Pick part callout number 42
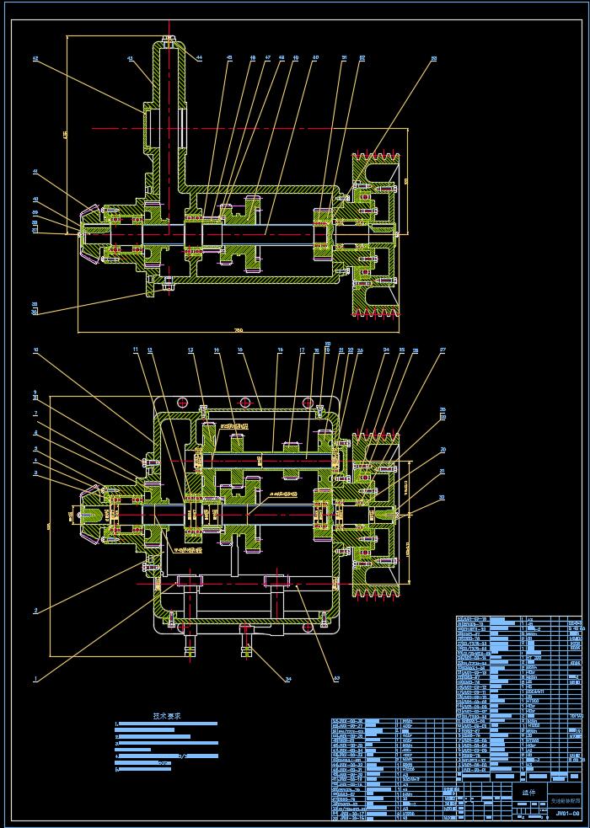The height and width of the screenshot is (828, 590). (x=35, y=59)
